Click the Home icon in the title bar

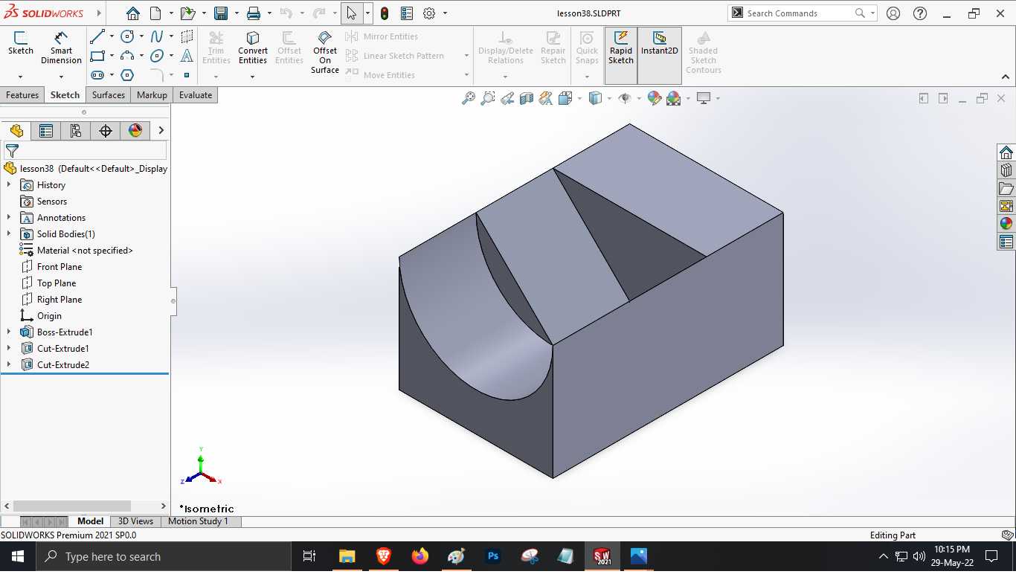(132, 13)
